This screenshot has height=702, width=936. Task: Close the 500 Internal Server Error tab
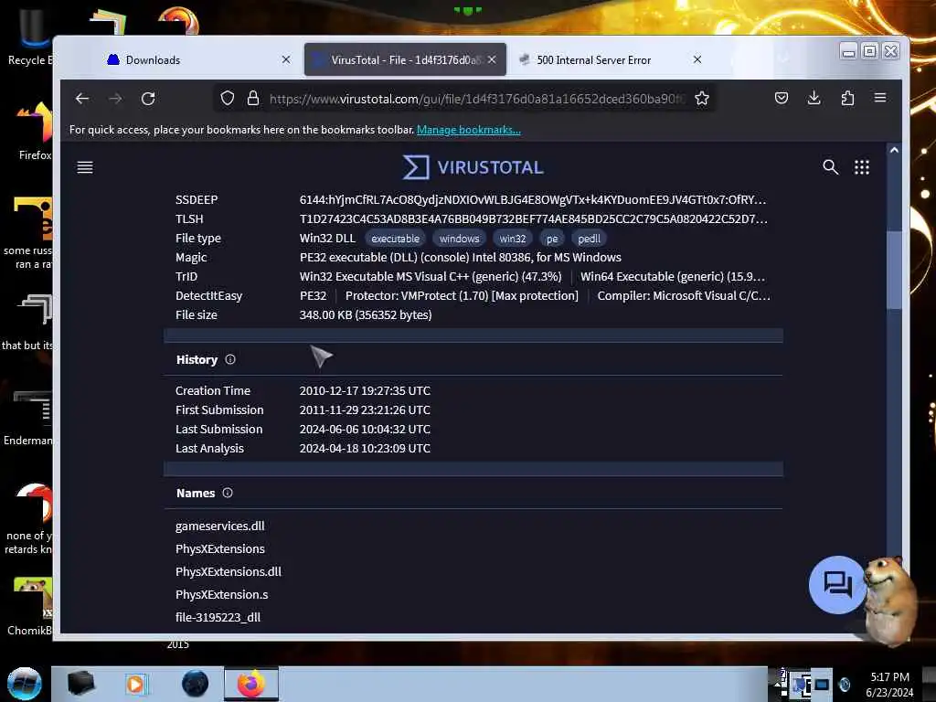(697, 59)
